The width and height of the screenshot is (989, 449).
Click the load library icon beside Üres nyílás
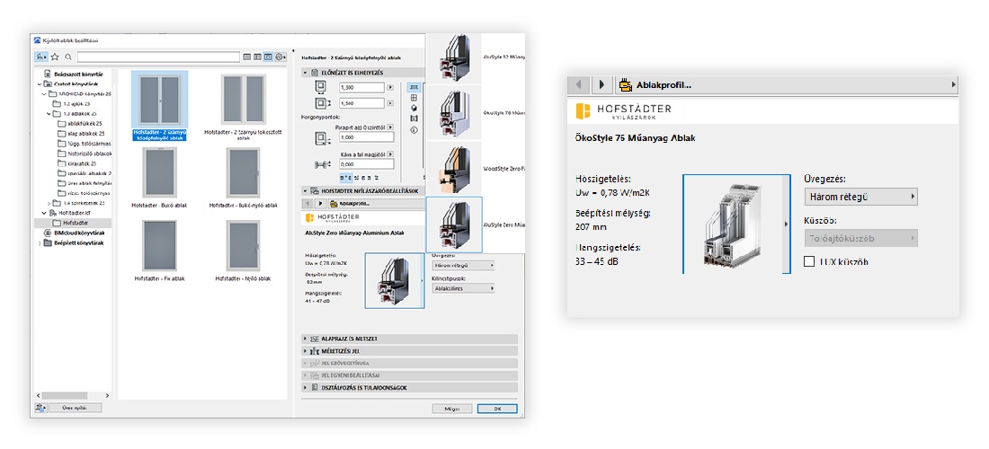click(40, 408)
